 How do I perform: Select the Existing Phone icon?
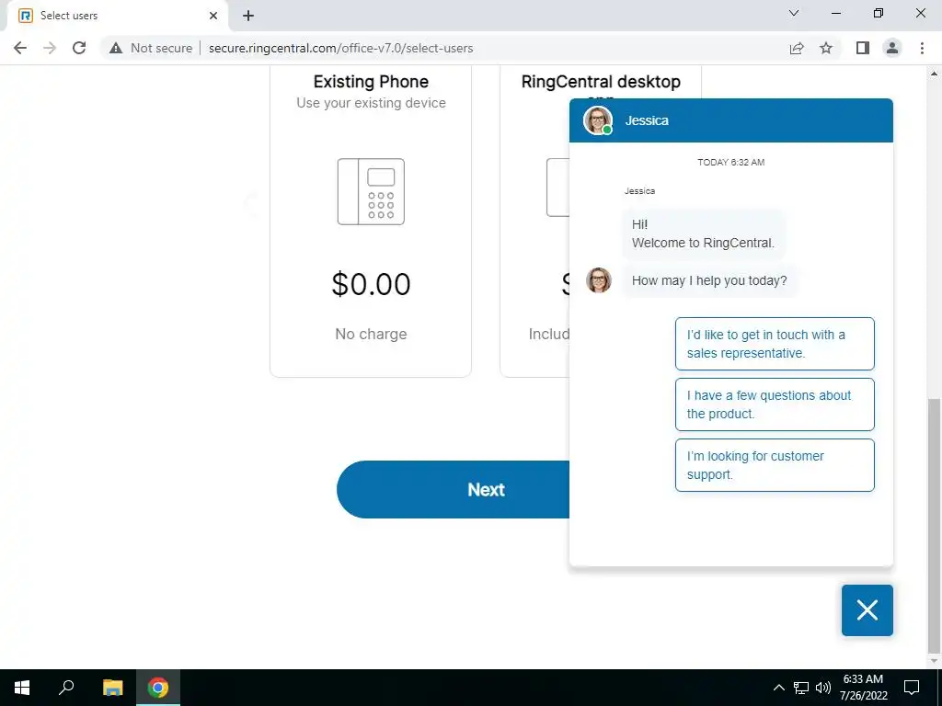(371, 191)
